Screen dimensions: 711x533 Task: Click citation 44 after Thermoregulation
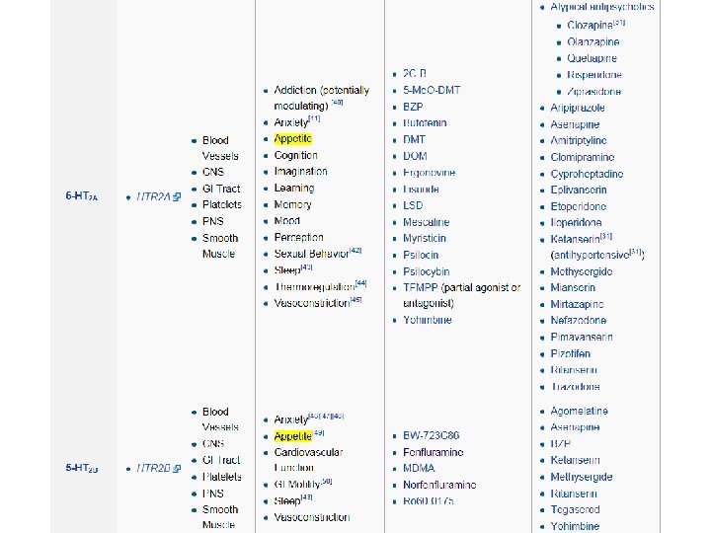tap(361, 283)
